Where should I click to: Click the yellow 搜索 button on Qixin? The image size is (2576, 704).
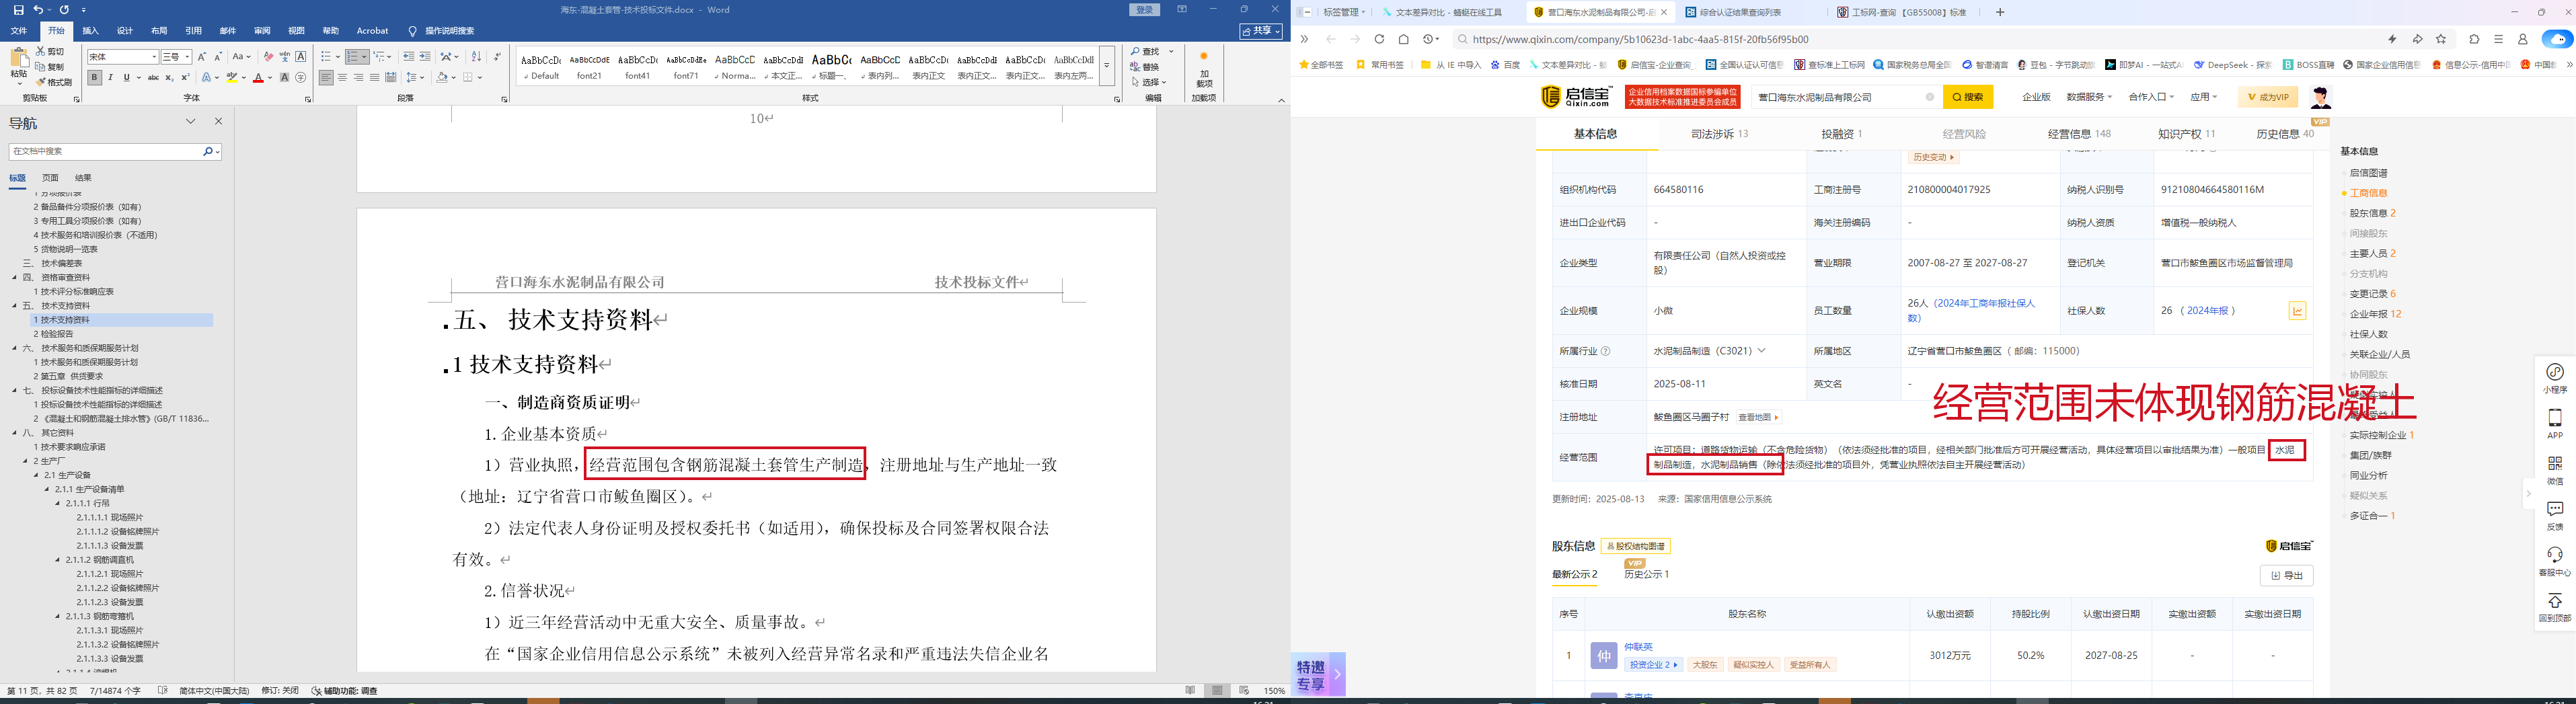pyautogui.click(x=1967, y=97)
